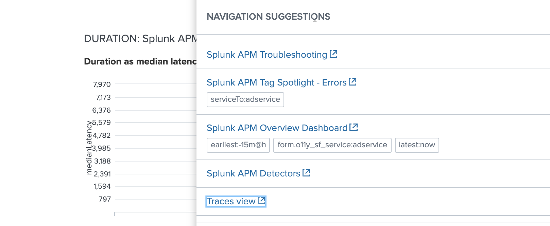Click the 4,782 y-axis value
550x226 pixels.
click(102, 135)
